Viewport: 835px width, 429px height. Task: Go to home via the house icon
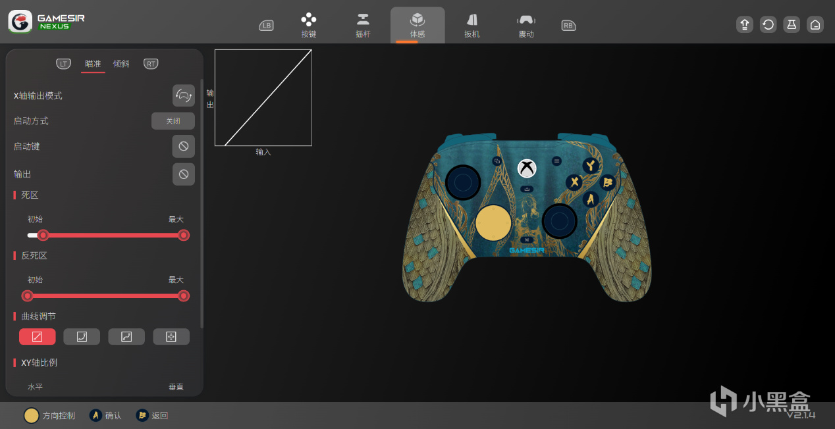(x=815, y=24)
